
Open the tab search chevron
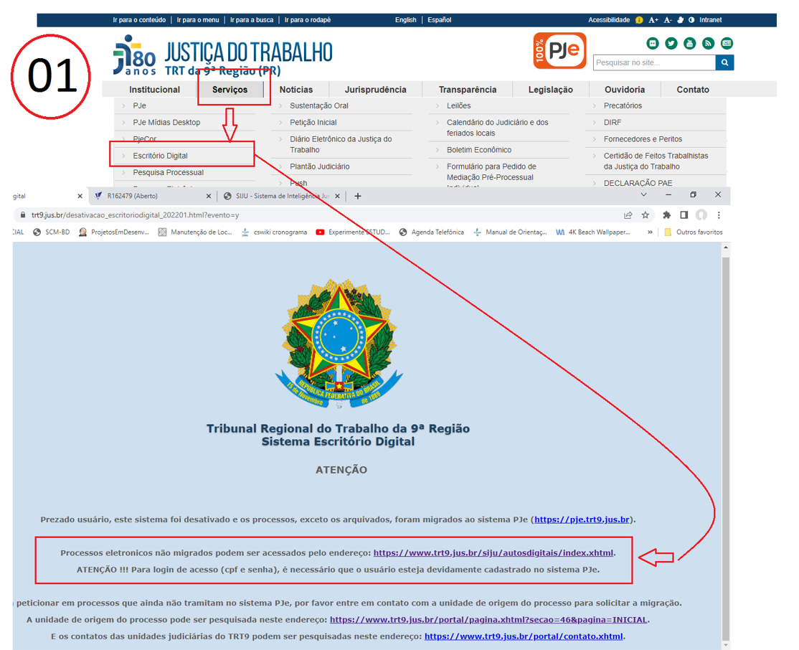click(643, 194)
